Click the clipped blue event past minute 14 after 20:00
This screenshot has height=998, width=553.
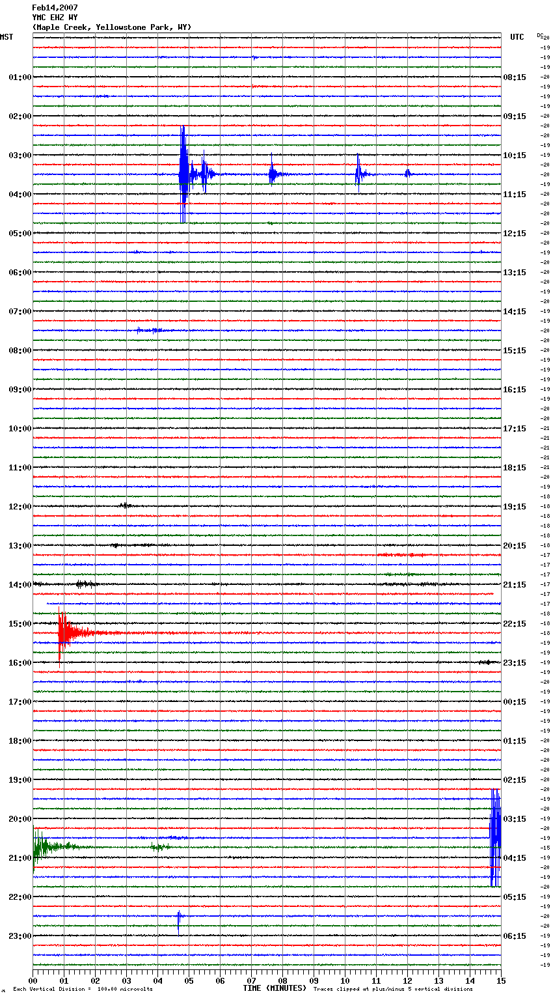coord(495,837)
